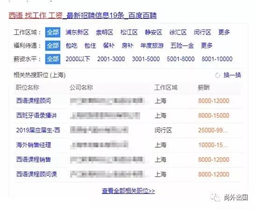Click the refresh icon beside 换一换

[x=218, y=75]
